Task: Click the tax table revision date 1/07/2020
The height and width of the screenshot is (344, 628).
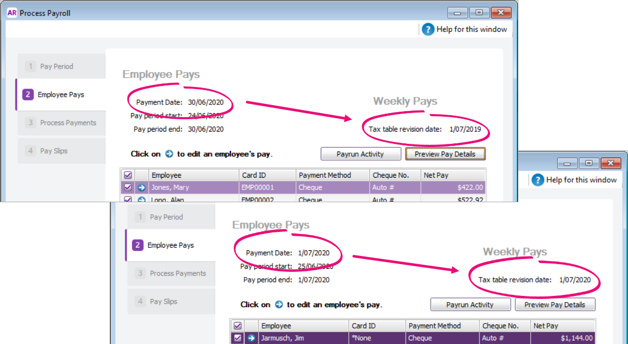Action: [x=575, y=280]
